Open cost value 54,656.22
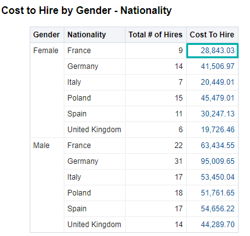Image resolution: width=250 pixels, height=236 pixels. click(218, 209)
